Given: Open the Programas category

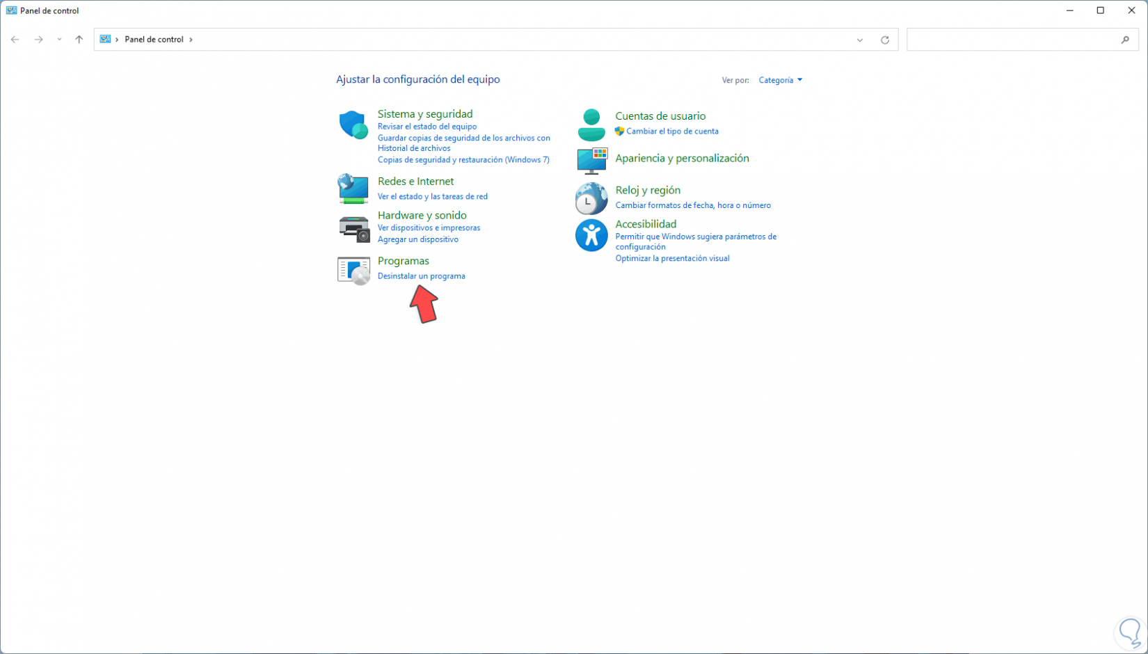Looking at the screenshot, I should (x=404, y=261).
